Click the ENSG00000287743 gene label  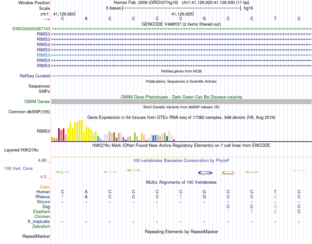(x=31, y=29)
